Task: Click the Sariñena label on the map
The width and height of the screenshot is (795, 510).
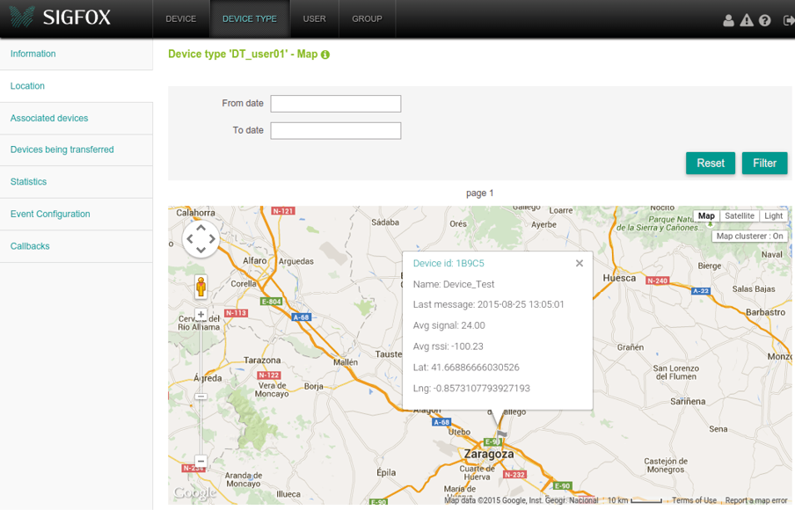Action: pyautogui.click(x=688, y=401)
